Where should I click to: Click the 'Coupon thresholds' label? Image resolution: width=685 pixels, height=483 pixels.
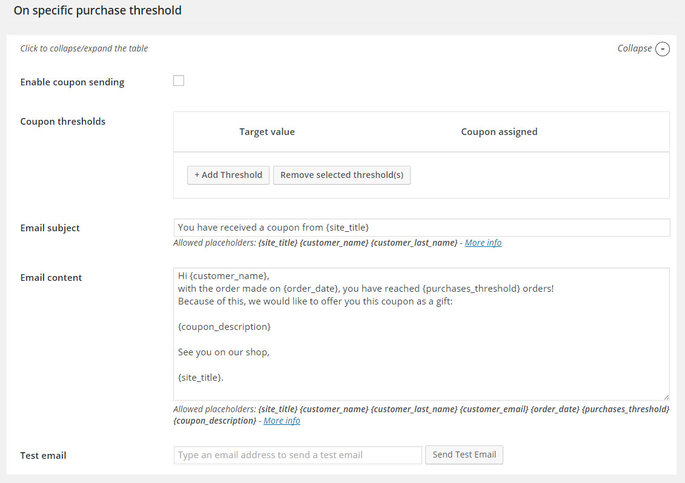click(63, 122)
